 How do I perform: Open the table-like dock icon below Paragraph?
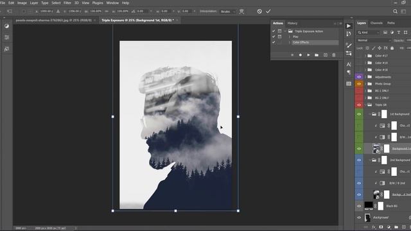[349, 83]
